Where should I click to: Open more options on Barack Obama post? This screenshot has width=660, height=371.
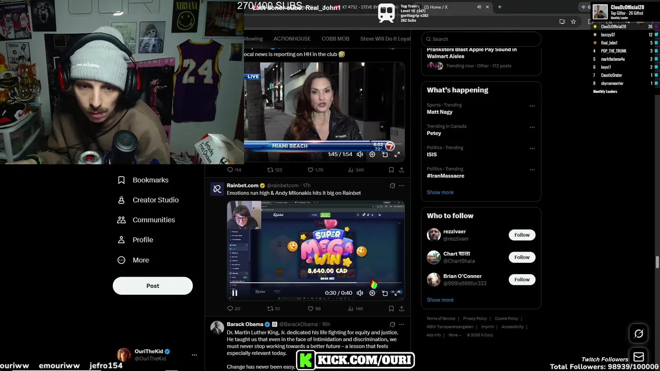tap(402, 325)
